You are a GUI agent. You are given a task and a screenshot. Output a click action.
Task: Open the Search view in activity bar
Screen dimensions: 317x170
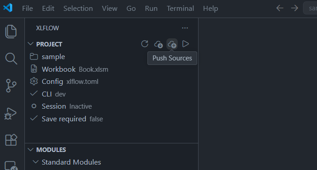coord(11,59)
